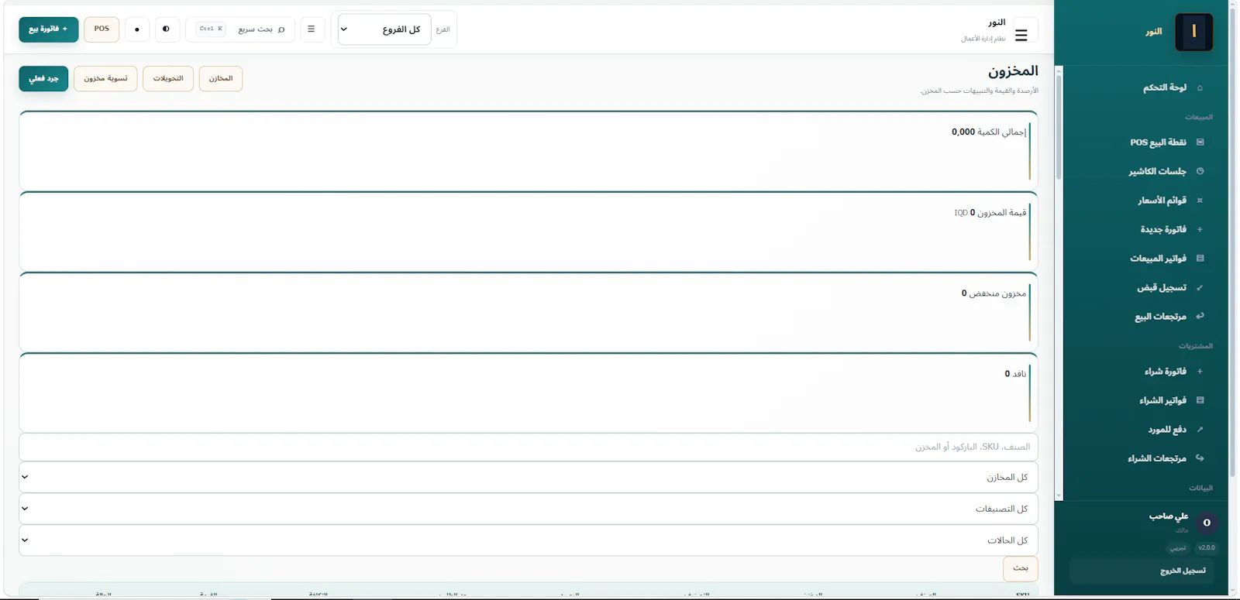Click the POS button in the top bar
The width and height of the screenshot is (1240, 600).
[x=102, y=29]
